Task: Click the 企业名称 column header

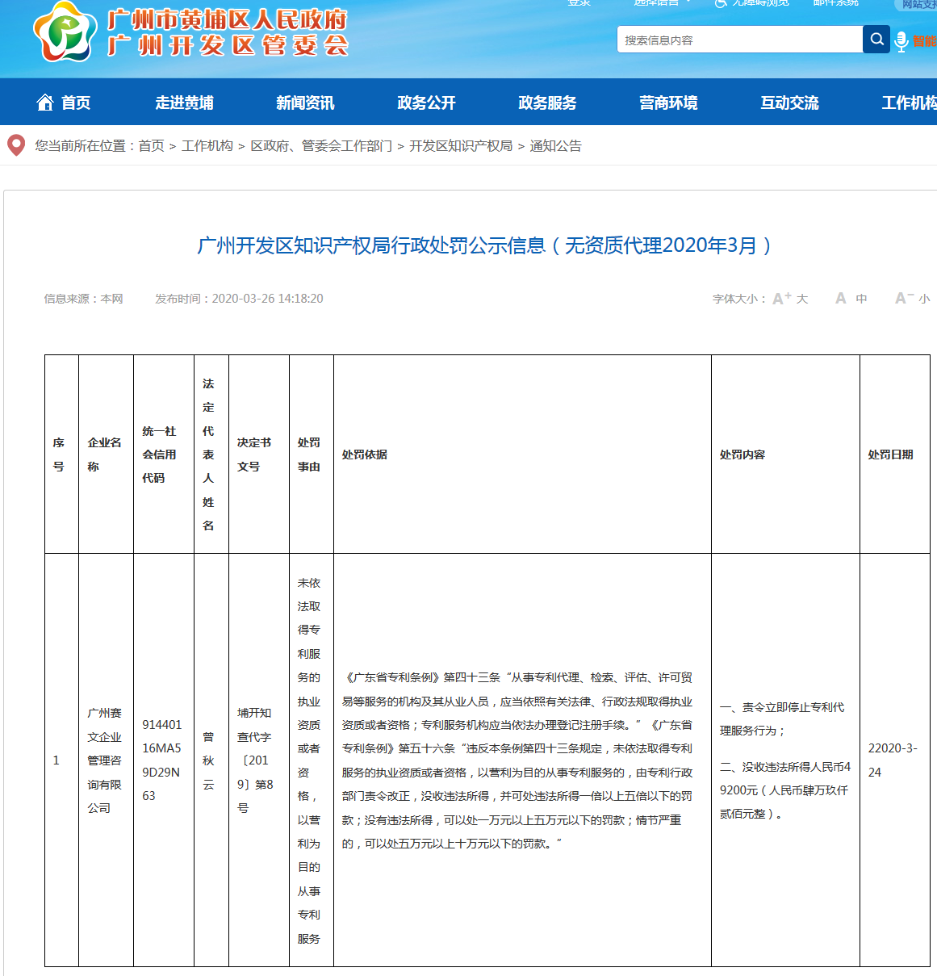Action: coord(106,454)
